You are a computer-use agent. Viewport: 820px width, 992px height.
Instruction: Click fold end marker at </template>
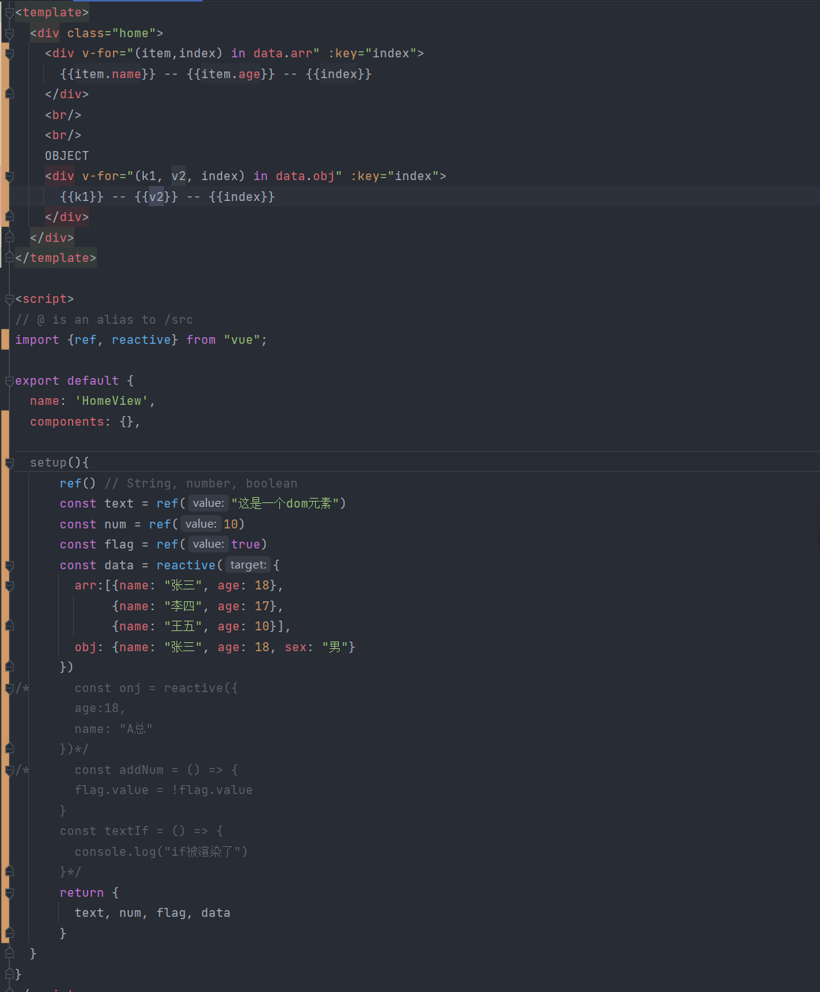(10, 258)
